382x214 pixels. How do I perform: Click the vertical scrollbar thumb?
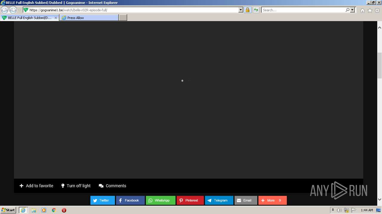tap(380, 65)
